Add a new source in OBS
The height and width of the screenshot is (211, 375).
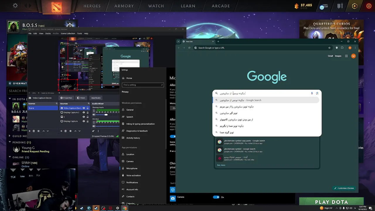pos(61,131)
